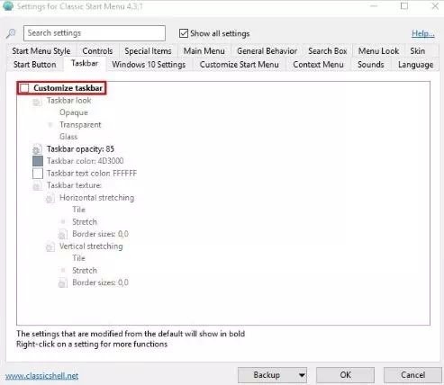Select the Opaque taskbar look option

(74, 112)
